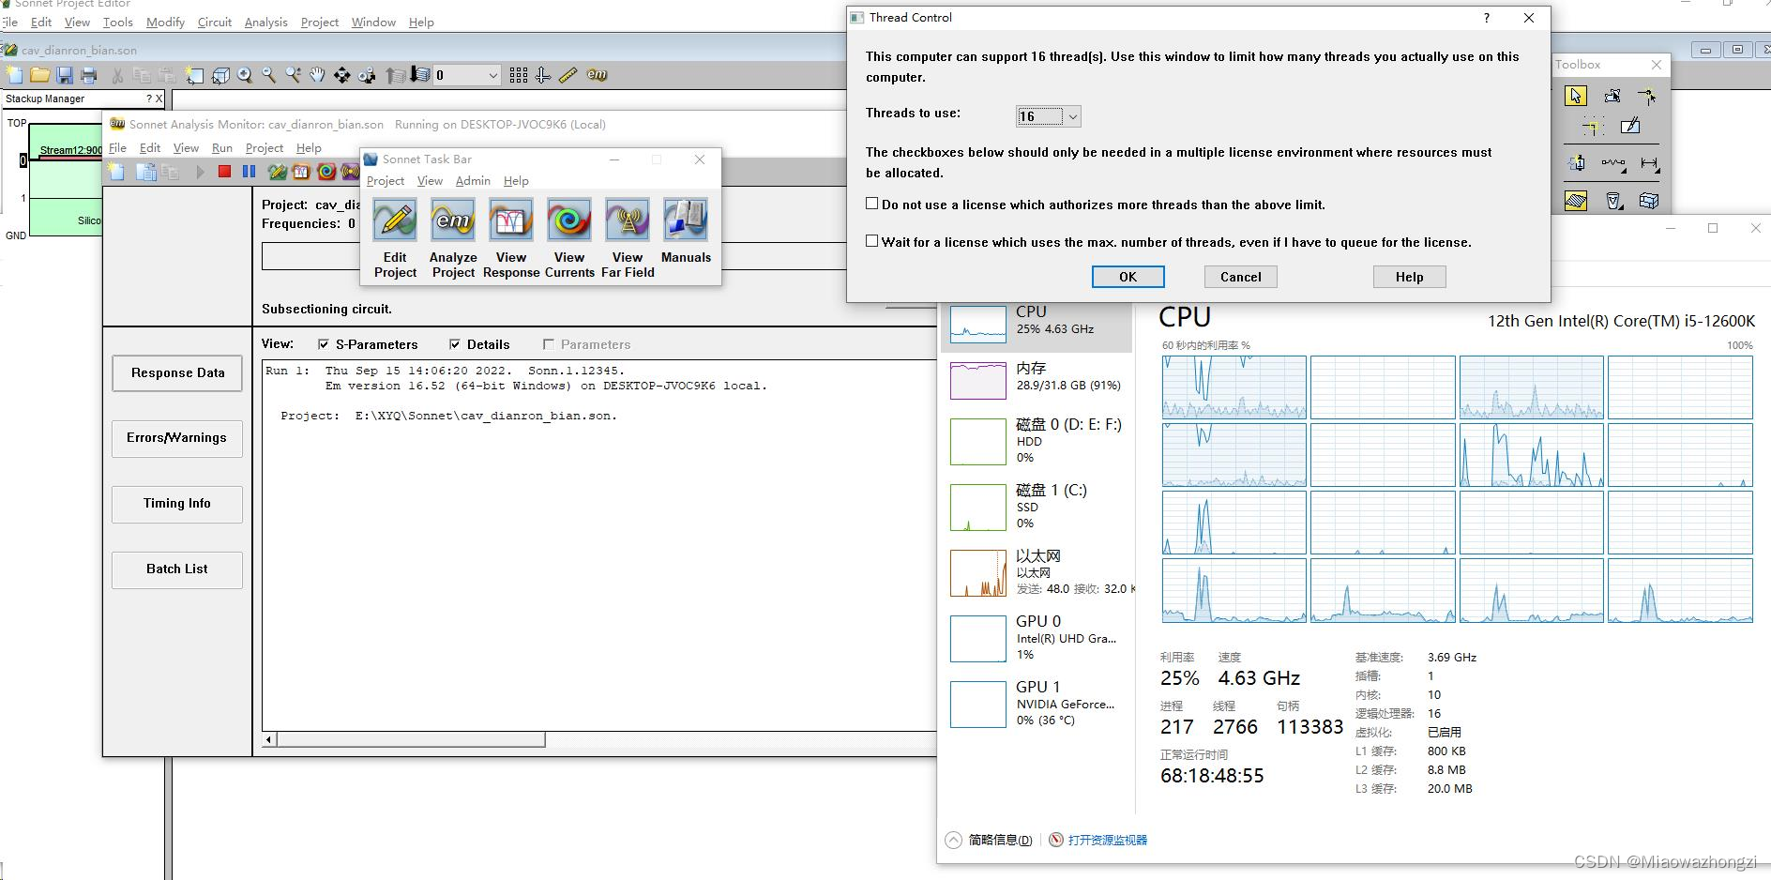
Task: Open the Window menu in Project Editor
Action: (x=373, y=22)
